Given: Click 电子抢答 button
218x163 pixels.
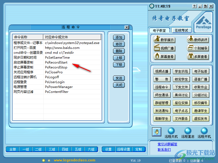Looking at the screenshot, I should pyautogui.click(x=201, y=71).
